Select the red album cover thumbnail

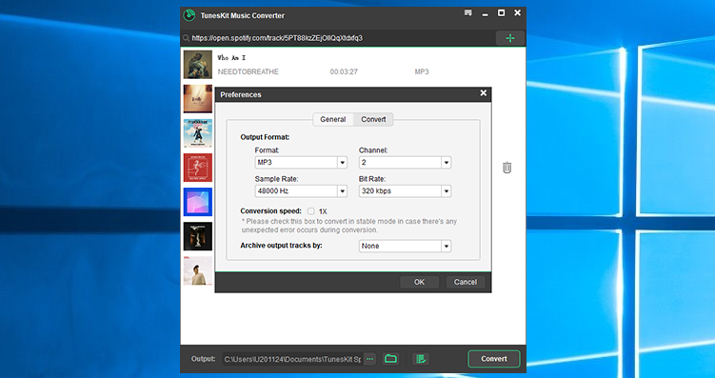tap(198, 168)
